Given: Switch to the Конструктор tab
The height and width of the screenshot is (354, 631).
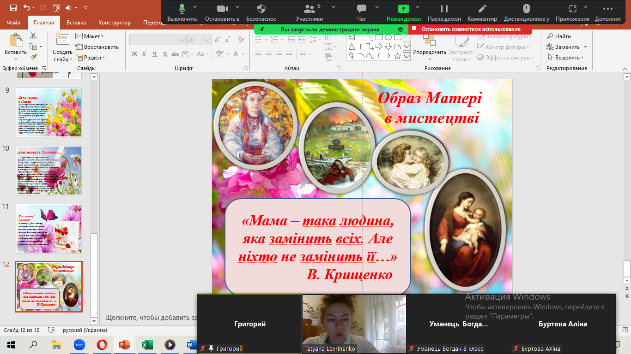Looking at the screenshot, I should tap(115, 23).
